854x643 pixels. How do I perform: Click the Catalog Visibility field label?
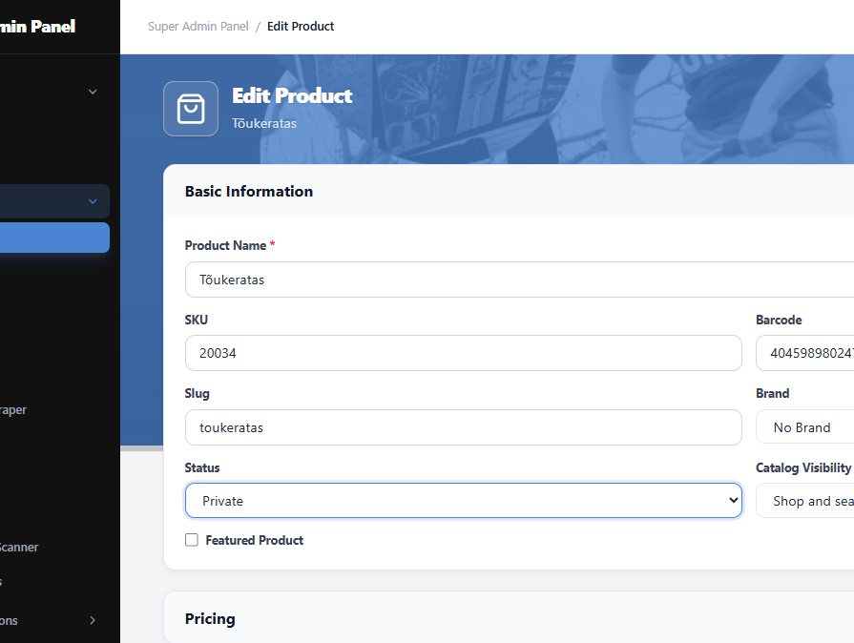click(x=803, y=467)
